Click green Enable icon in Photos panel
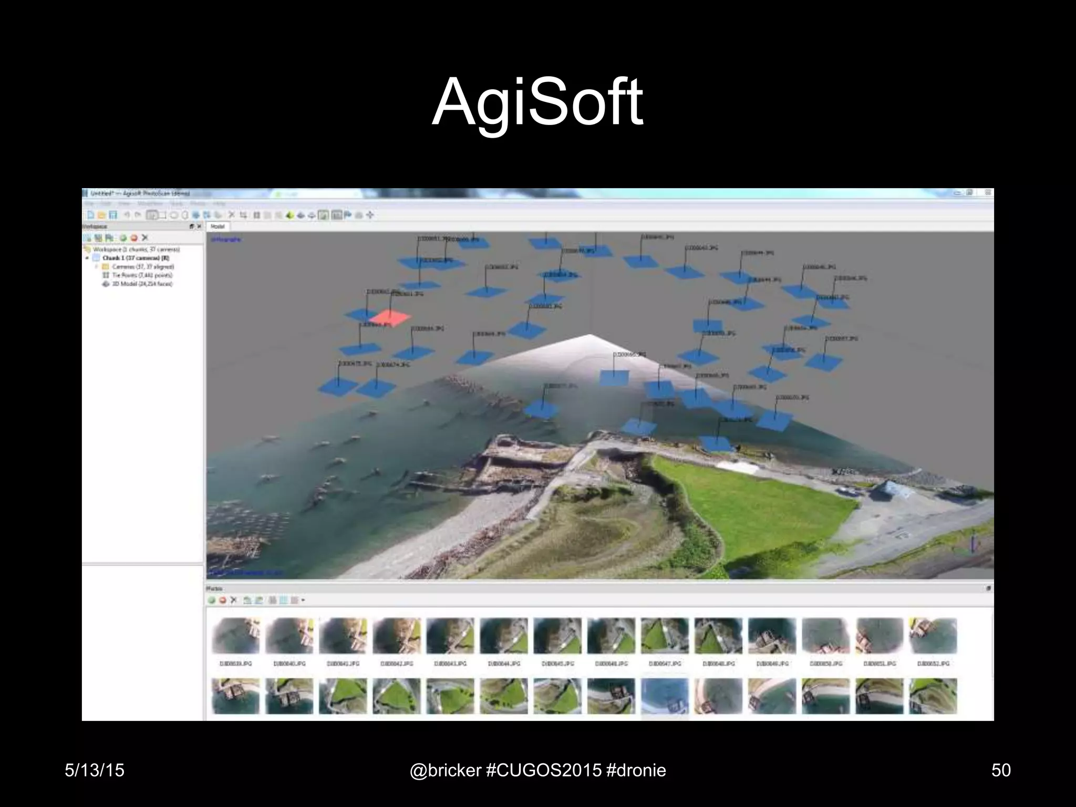 pos(212,600)
